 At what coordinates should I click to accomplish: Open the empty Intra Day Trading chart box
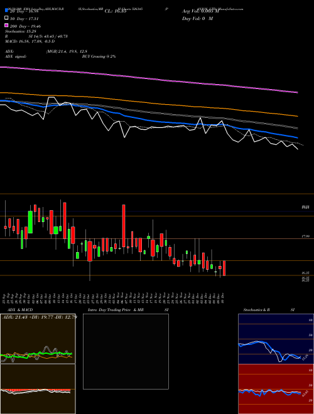pyautogui.click(x=126, y=351)
